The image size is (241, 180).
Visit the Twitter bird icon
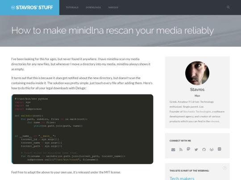(196, 149)
